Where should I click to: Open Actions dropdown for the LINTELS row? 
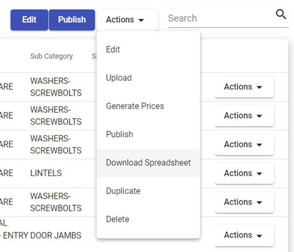coord(244,173)
